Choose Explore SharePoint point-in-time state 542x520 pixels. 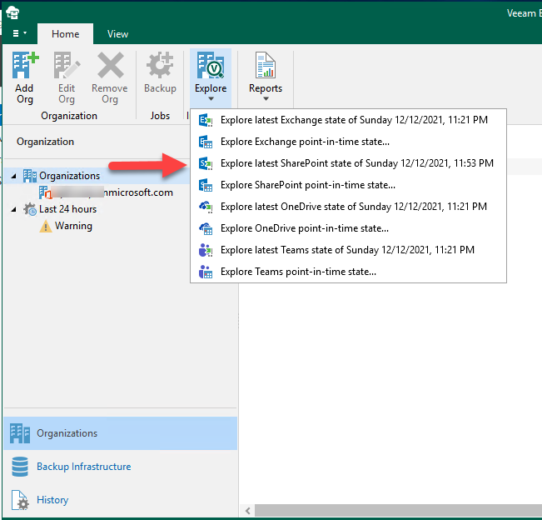(x=348, y=185)
